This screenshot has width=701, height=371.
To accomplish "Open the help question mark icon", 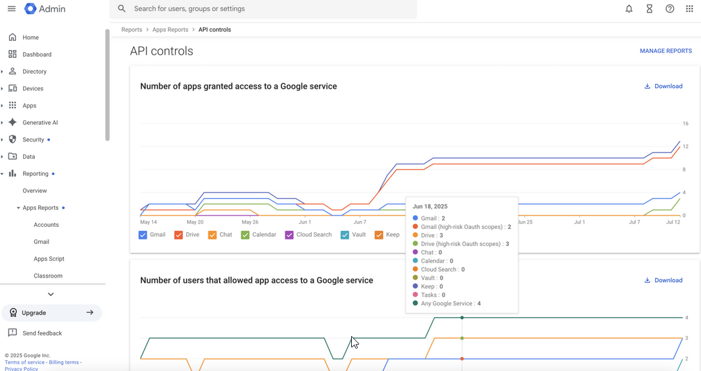I will (x=669, y=9).
